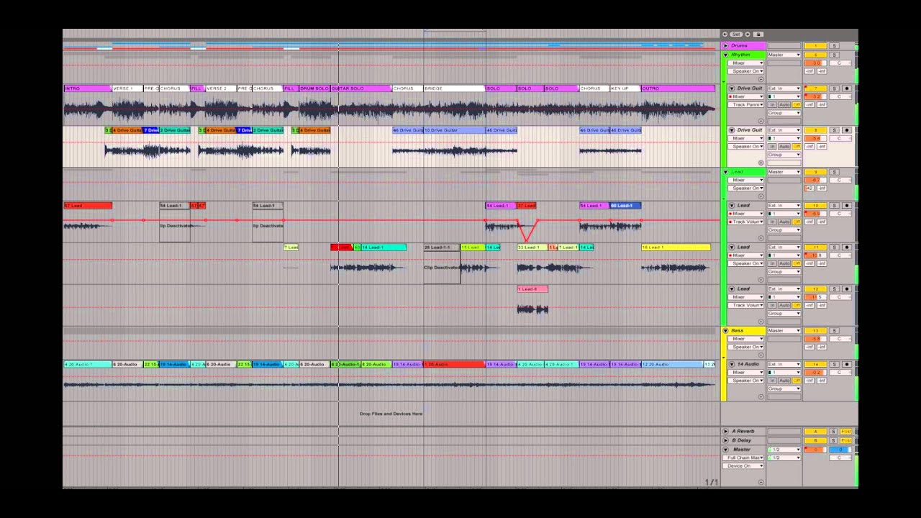Fold the first Drive Guit track
The width and height of the screenshot is (921, 518).
point(732,88)
